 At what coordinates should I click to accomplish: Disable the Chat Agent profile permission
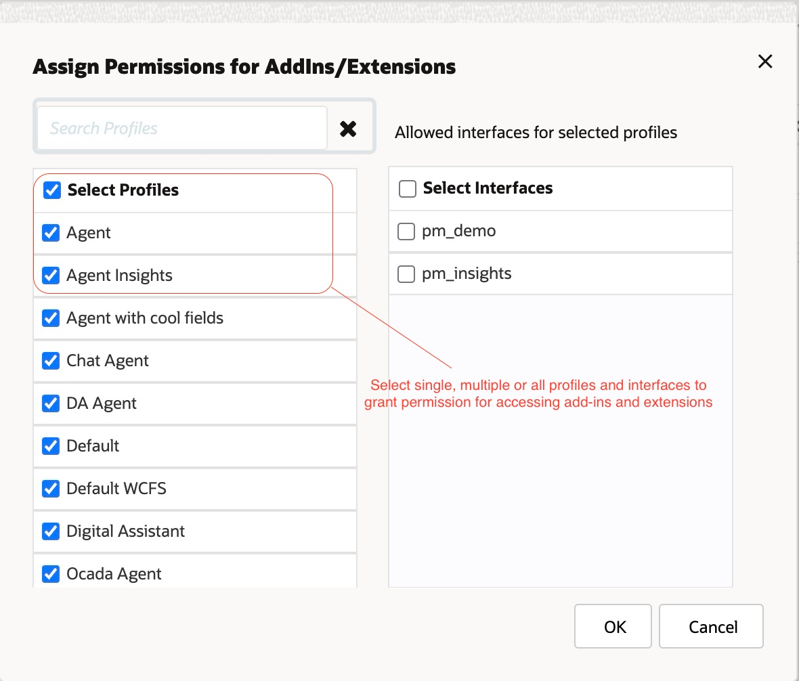click(51, 360)
